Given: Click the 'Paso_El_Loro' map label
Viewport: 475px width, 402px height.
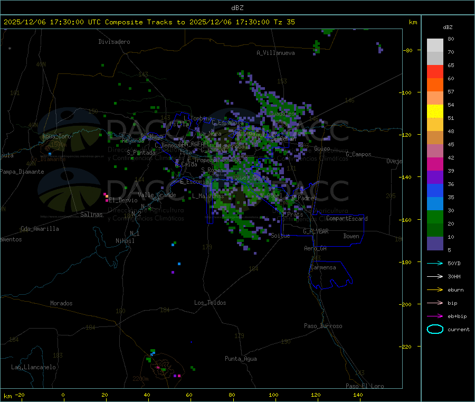Looking at the screenshot, I should [x=365, y=386].
